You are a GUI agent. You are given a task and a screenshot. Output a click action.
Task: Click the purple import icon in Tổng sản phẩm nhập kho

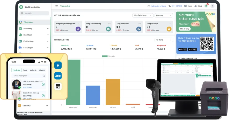(78, 29)
